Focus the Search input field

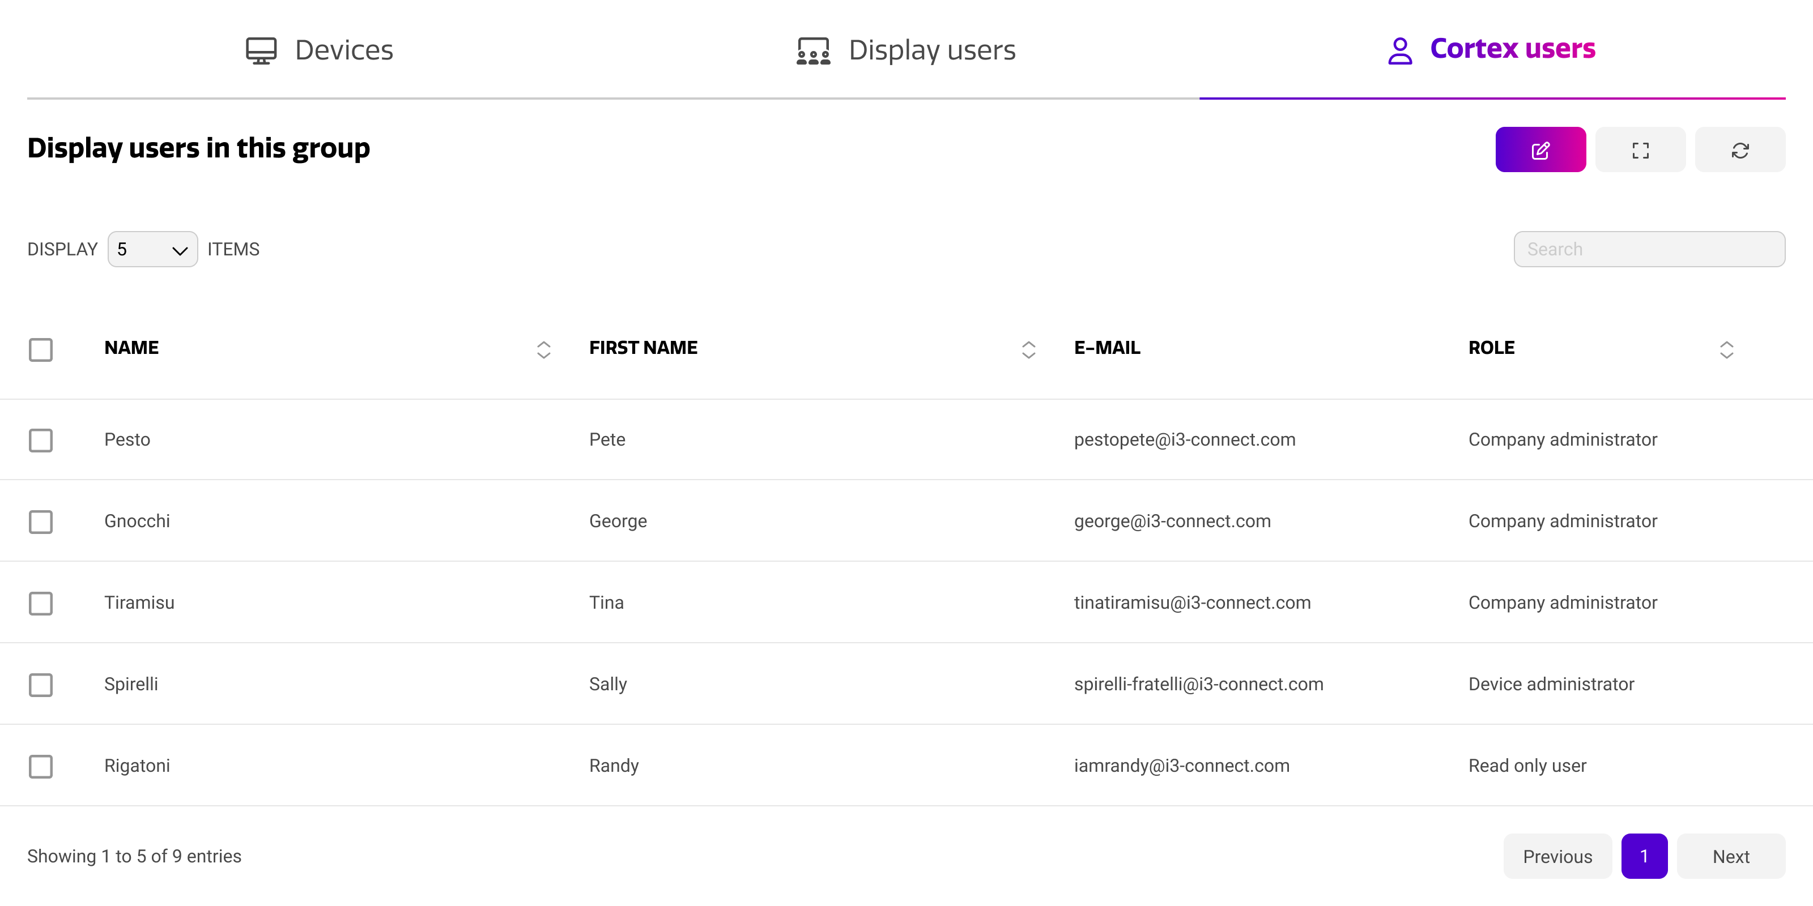[x=1649, y=250]
